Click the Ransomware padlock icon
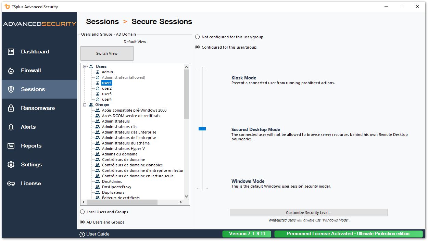The image size is (428, 241). pyautogui.click(x=11, y=108)
